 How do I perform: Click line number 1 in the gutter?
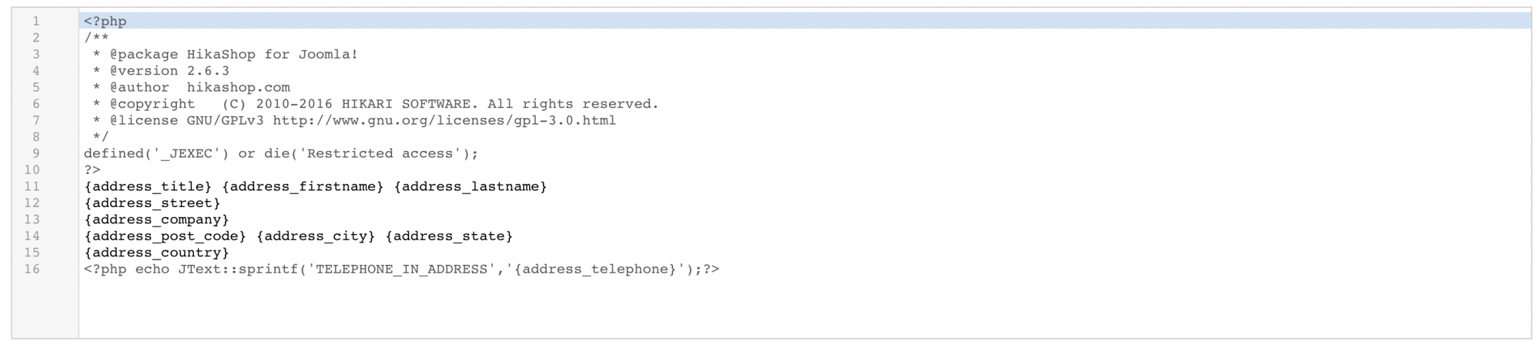coord(35,22)
